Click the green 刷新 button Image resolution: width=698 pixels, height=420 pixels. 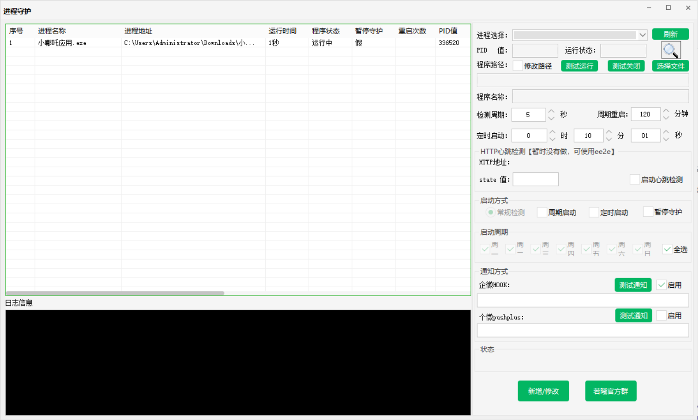pos(670,34)
